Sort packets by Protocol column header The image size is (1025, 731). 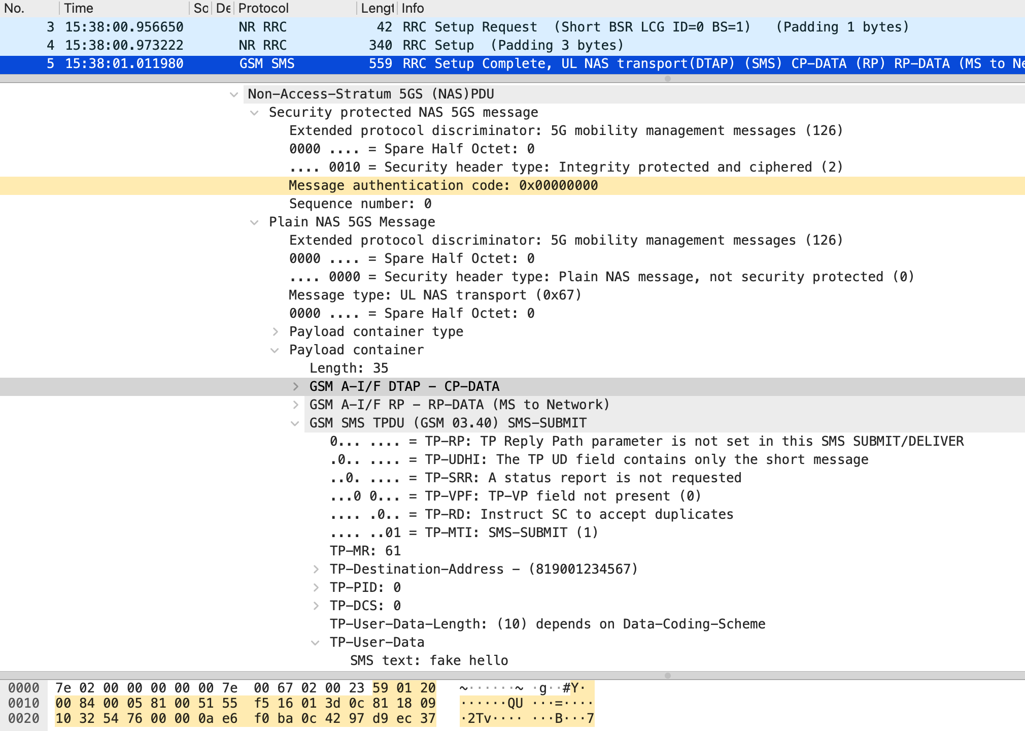point(263,8)
